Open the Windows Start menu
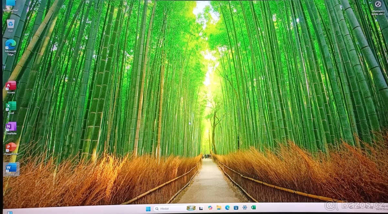The width and height of the screenshot is (388, 214). [148, 208]
